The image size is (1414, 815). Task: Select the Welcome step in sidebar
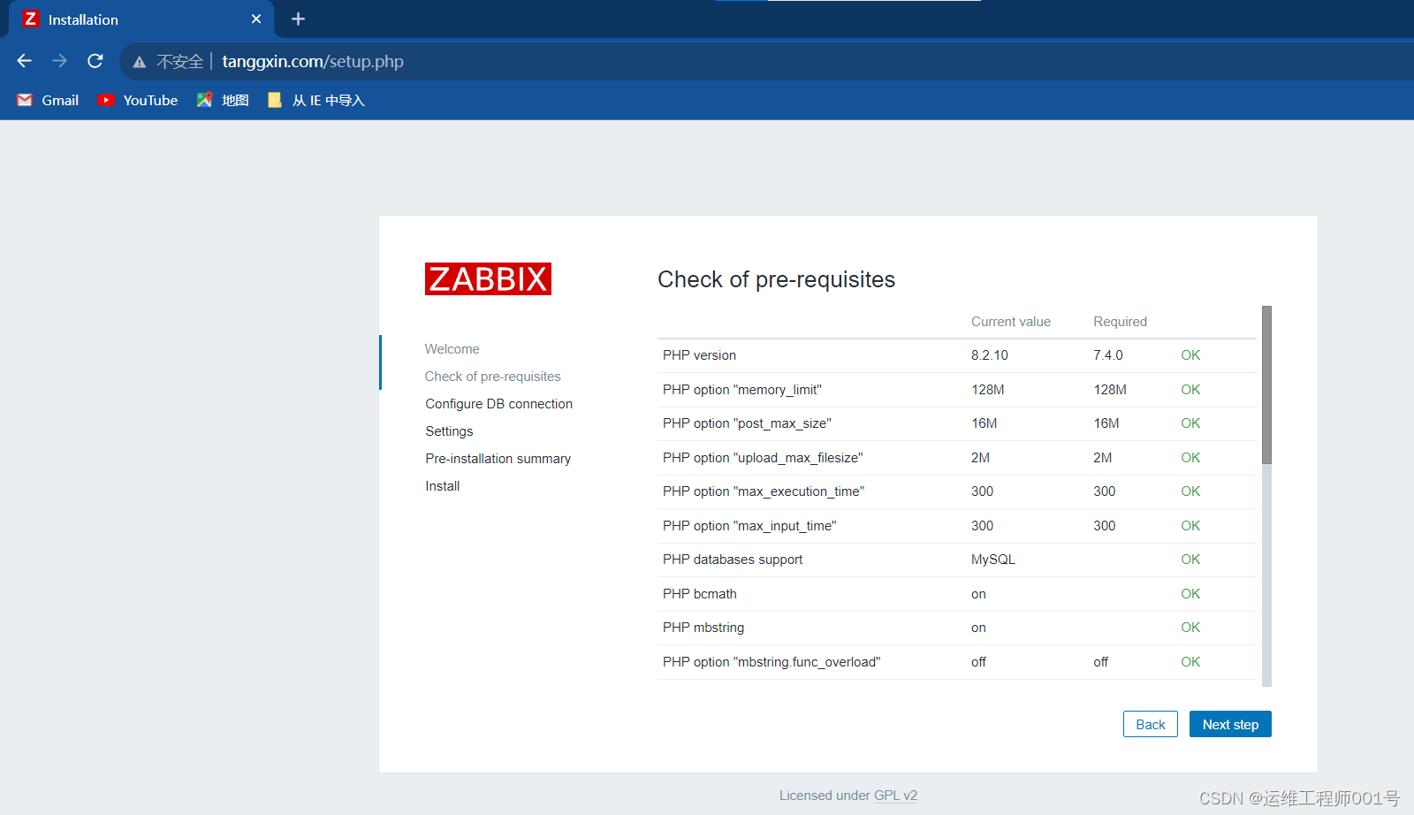pos(452,349)
